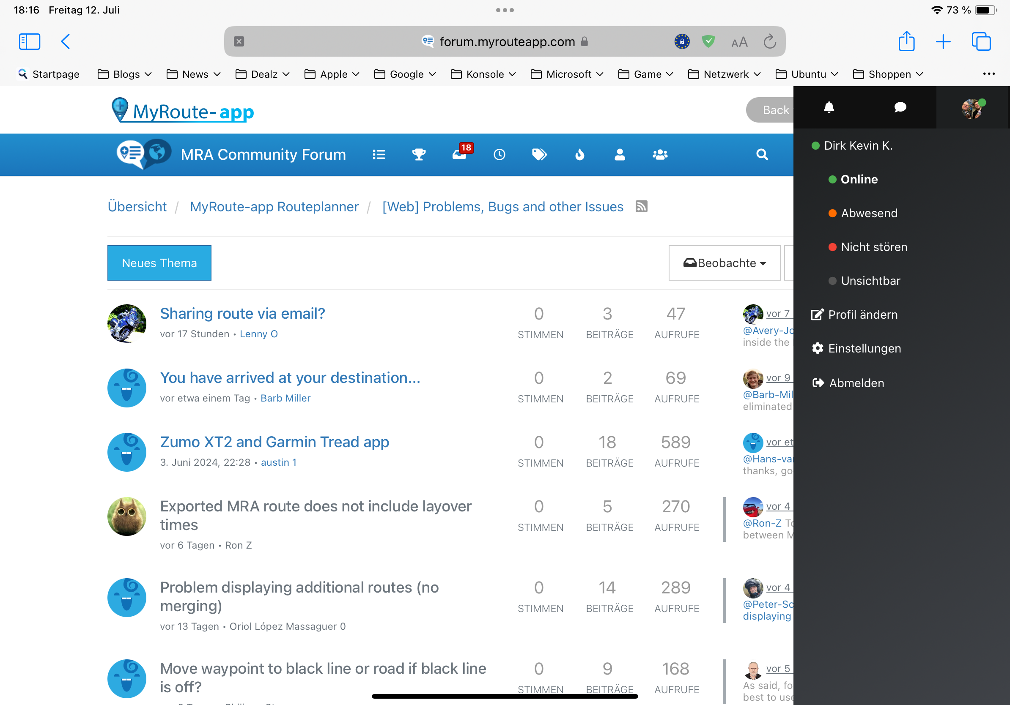Viewport: 1010px width, 705px height.
Task: Click the Back button
Action: (770, 110)
